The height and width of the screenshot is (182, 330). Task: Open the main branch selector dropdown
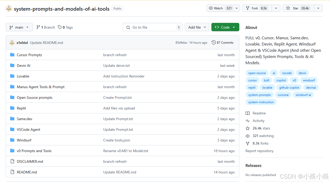coord(19,27)
